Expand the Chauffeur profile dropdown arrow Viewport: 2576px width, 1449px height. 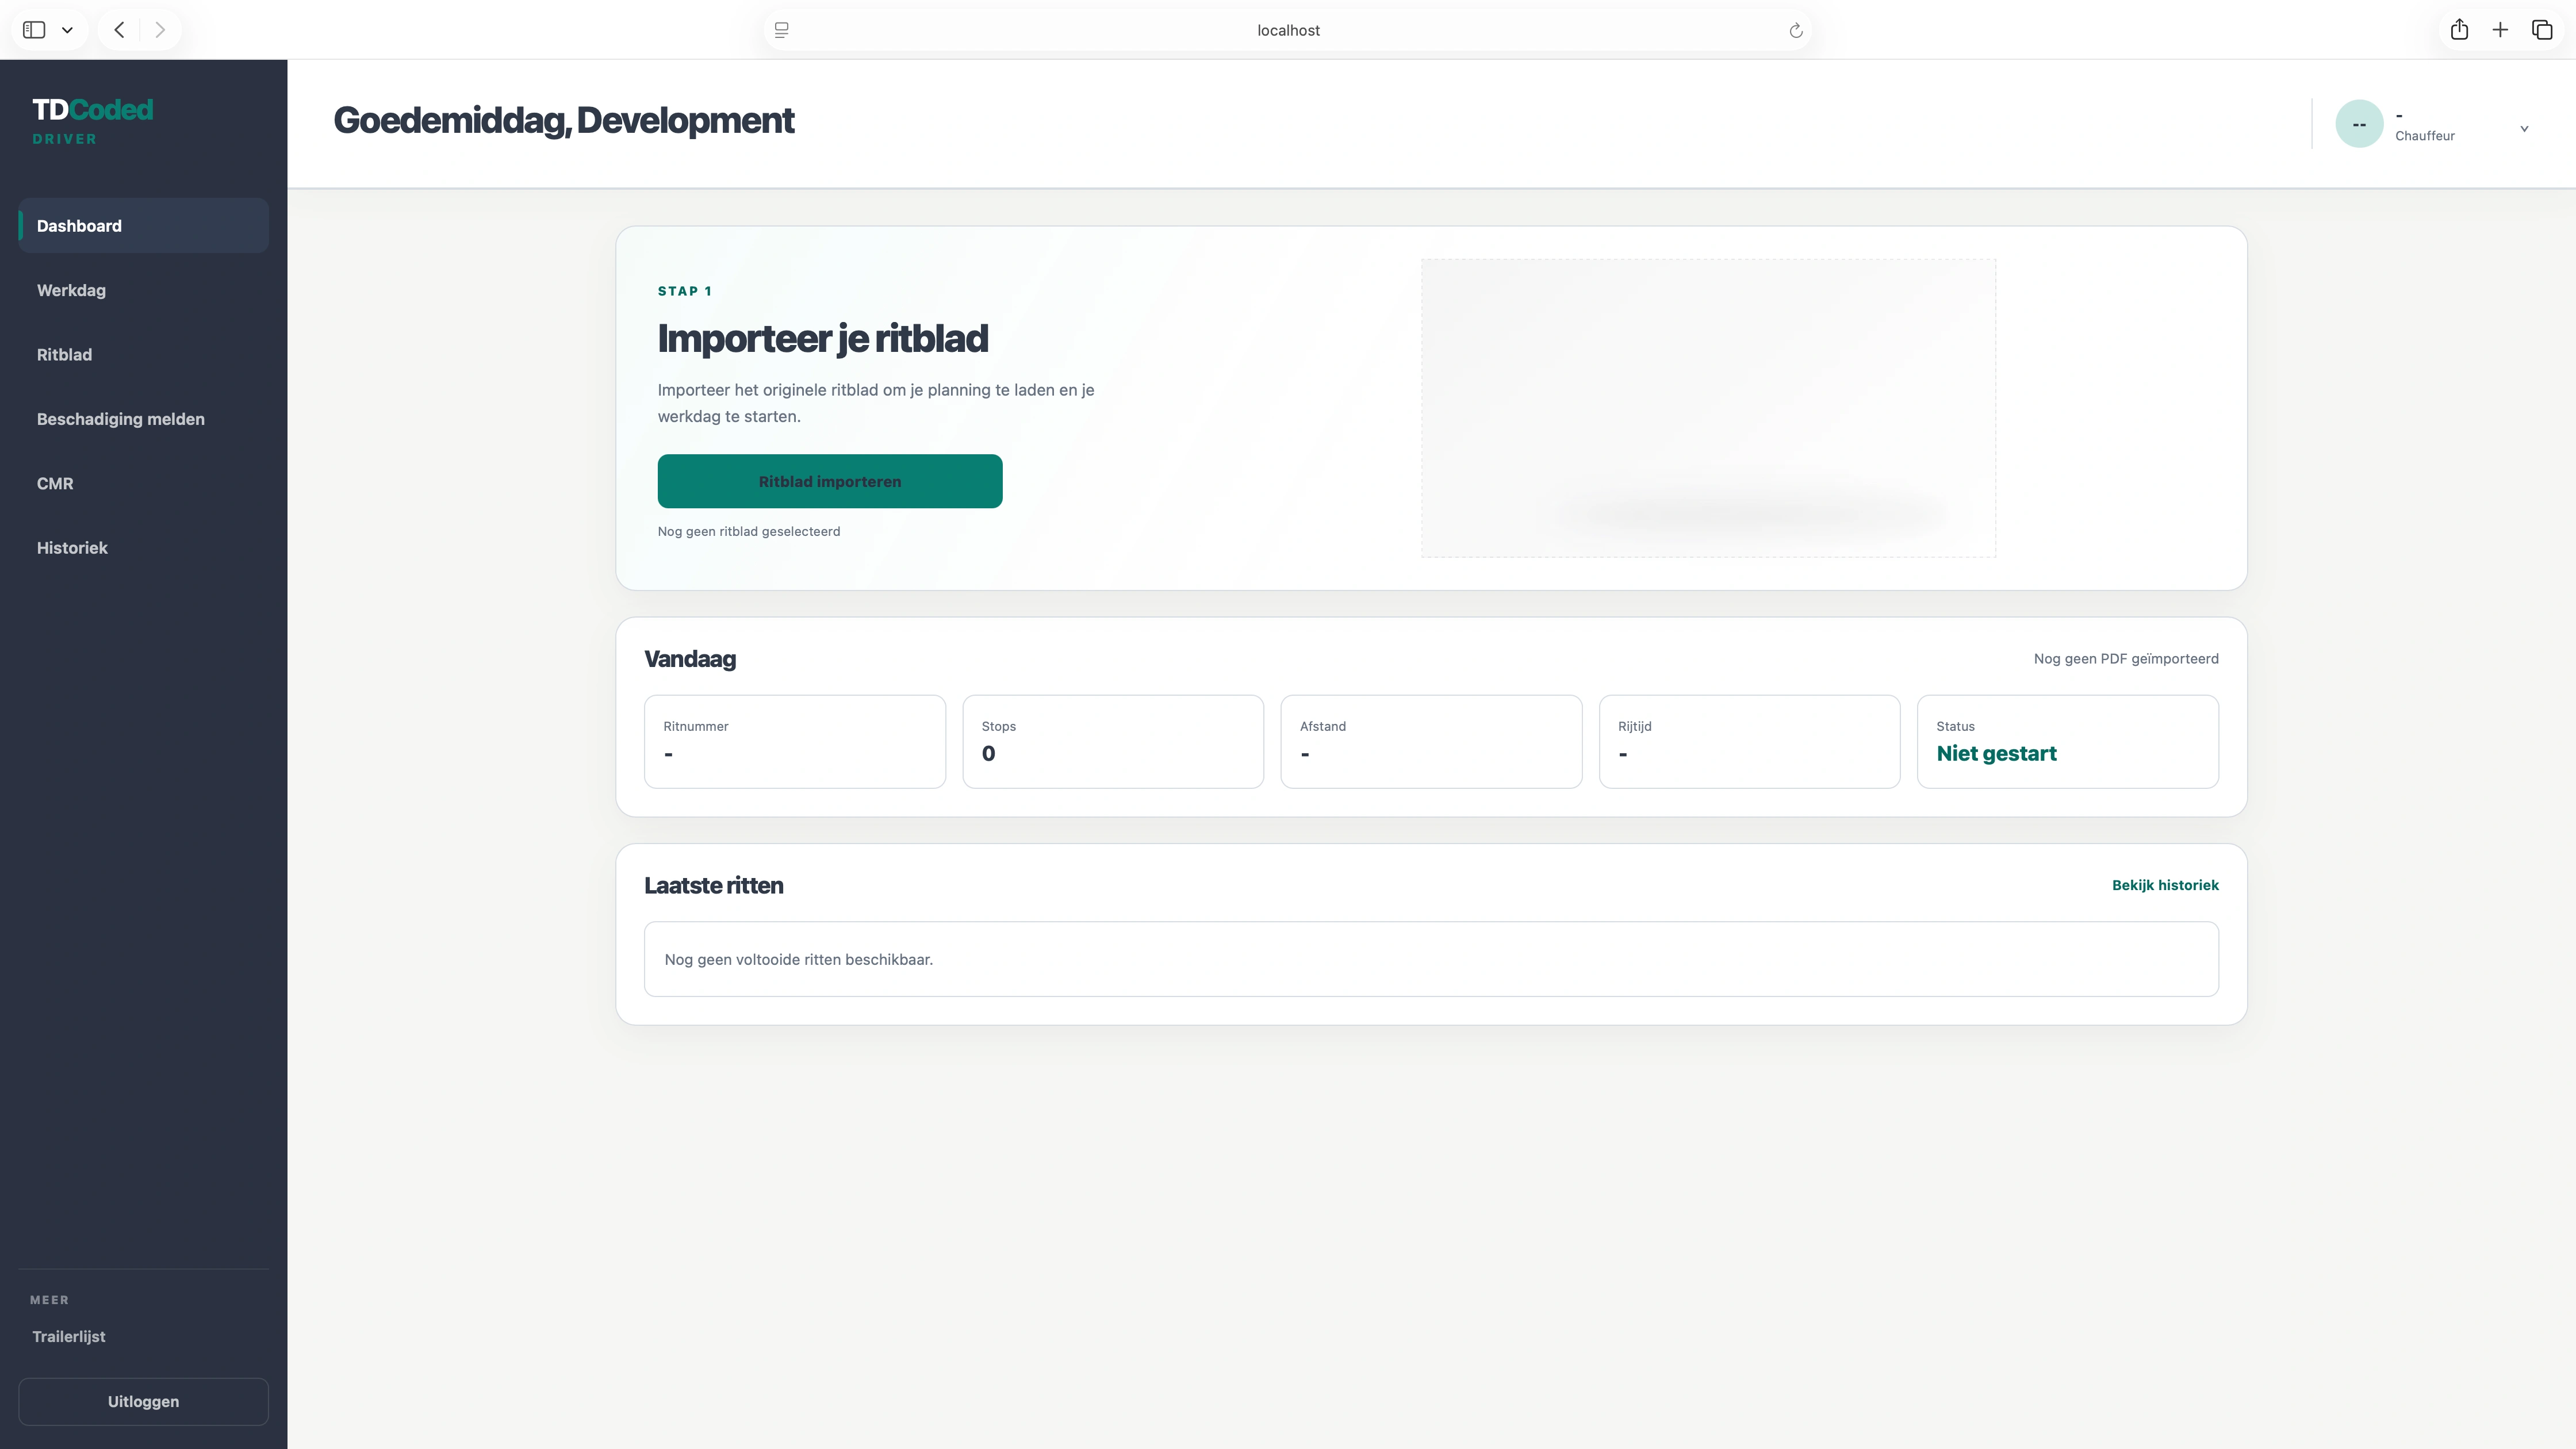2524,128
